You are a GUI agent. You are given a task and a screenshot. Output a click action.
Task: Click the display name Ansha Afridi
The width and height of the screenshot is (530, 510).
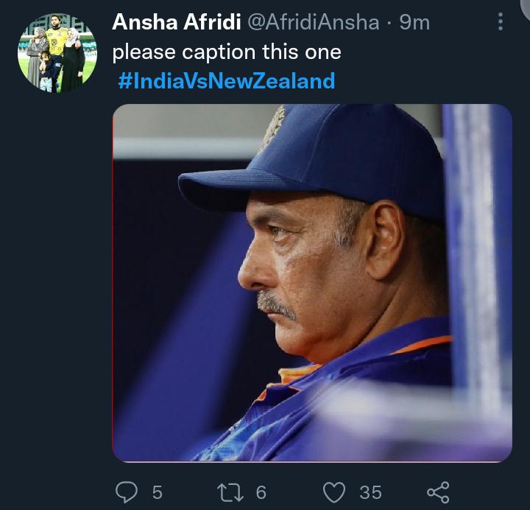(177, 22)
